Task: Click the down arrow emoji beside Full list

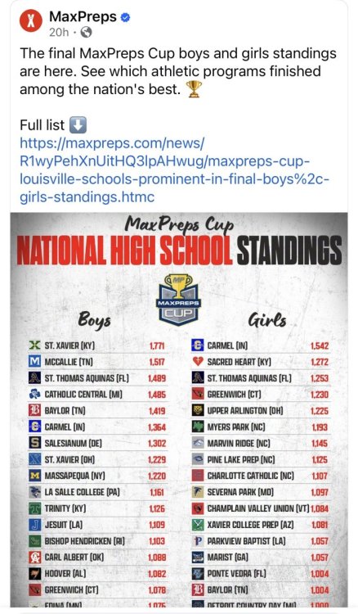Action: coord(78,125)
